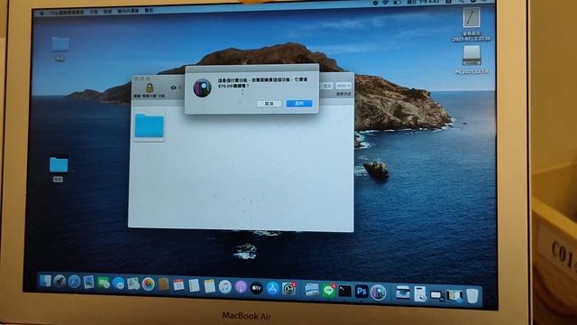Open LINE from the Dock
Viewport: 577px width, 325px height.
point(328,291)
